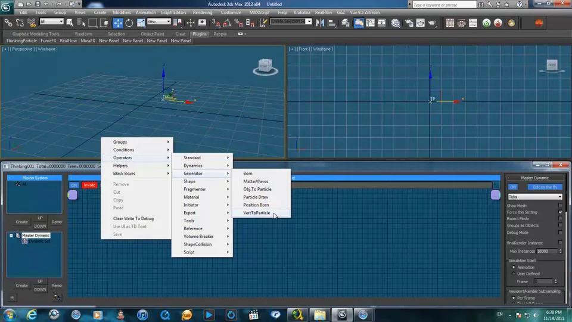The height and width of the screenshot is (322, 572).
Task: Activate the Select and Rotate tool
Action: tap(129, 23)
